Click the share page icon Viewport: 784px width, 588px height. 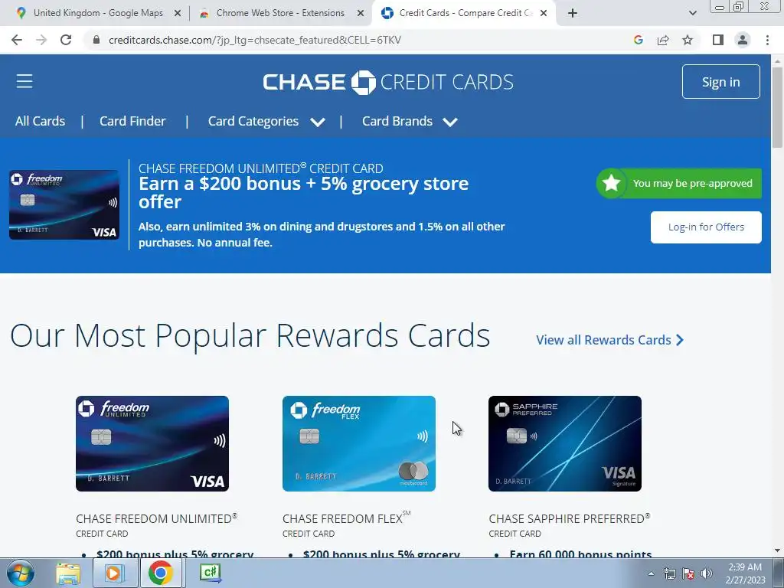663,40
